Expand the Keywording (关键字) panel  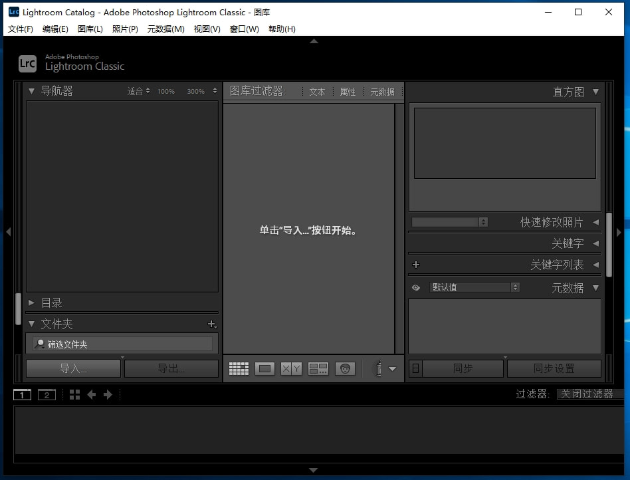pyautogui.click(x=596, y=243)
